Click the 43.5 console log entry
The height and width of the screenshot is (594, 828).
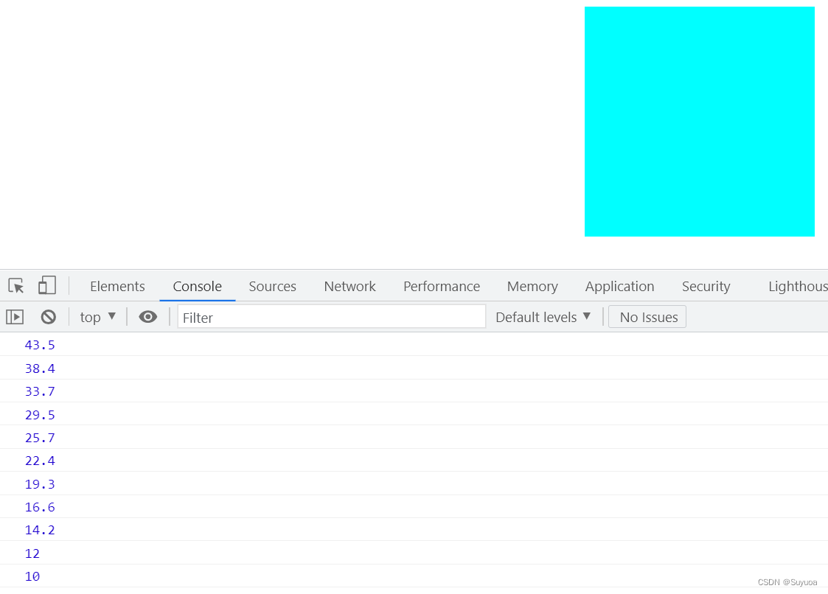40,345
